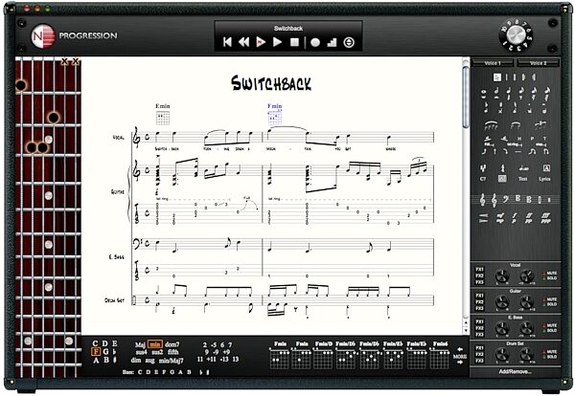Start playback with the white Play button

pyautogui.click(x=278, y=42)
